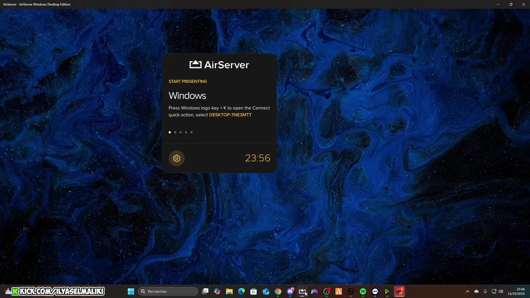Open taskbar date and time 15/10/2025

click(516, 291)
